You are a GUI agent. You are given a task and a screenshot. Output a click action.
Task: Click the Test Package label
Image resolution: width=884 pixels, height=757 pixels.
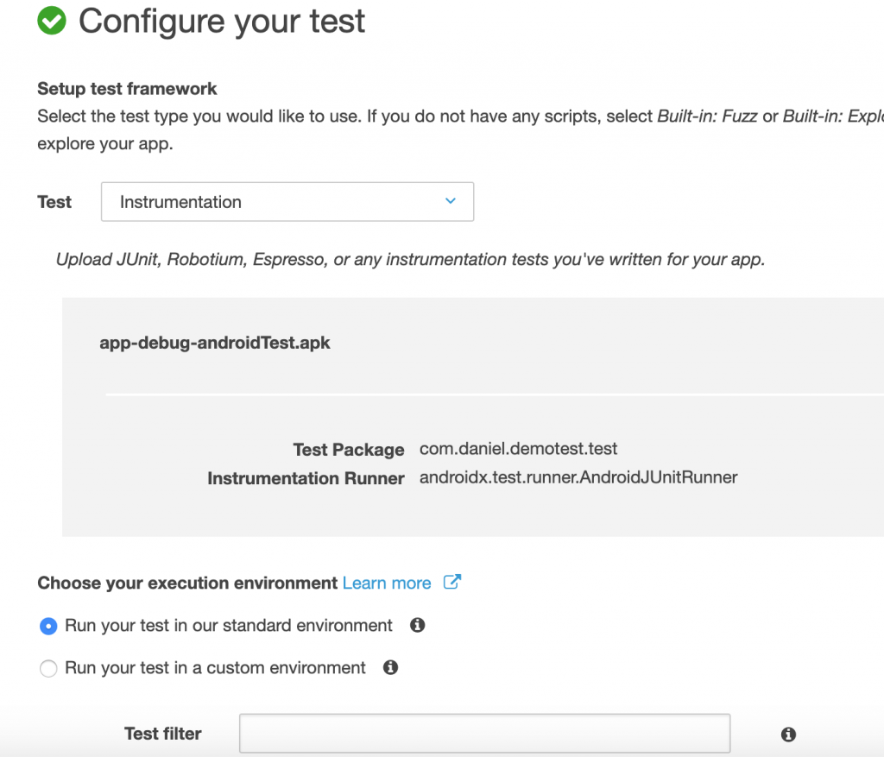click(348, 450)
